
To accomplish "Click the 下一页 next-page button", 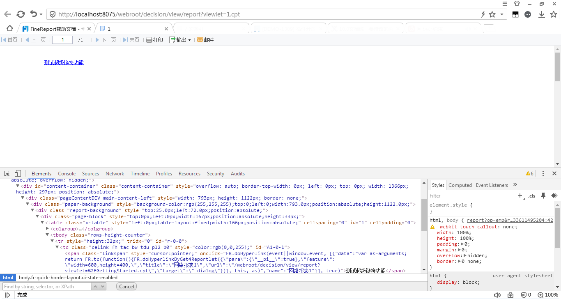I will [106, 40].
